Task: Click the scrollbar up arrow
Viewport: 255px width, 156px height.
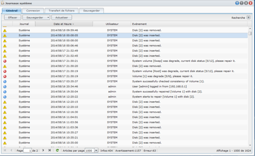Action: [250, 28]
